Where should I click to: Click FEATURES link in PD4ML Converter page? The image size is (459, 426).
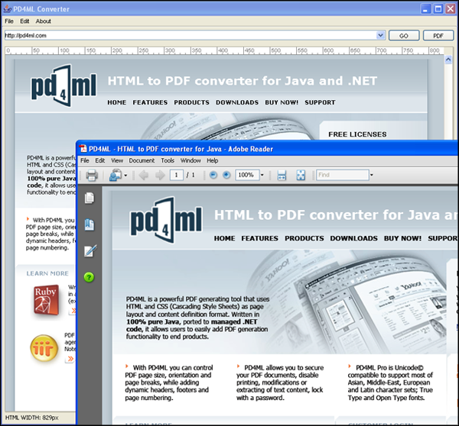tap(150, 102)
